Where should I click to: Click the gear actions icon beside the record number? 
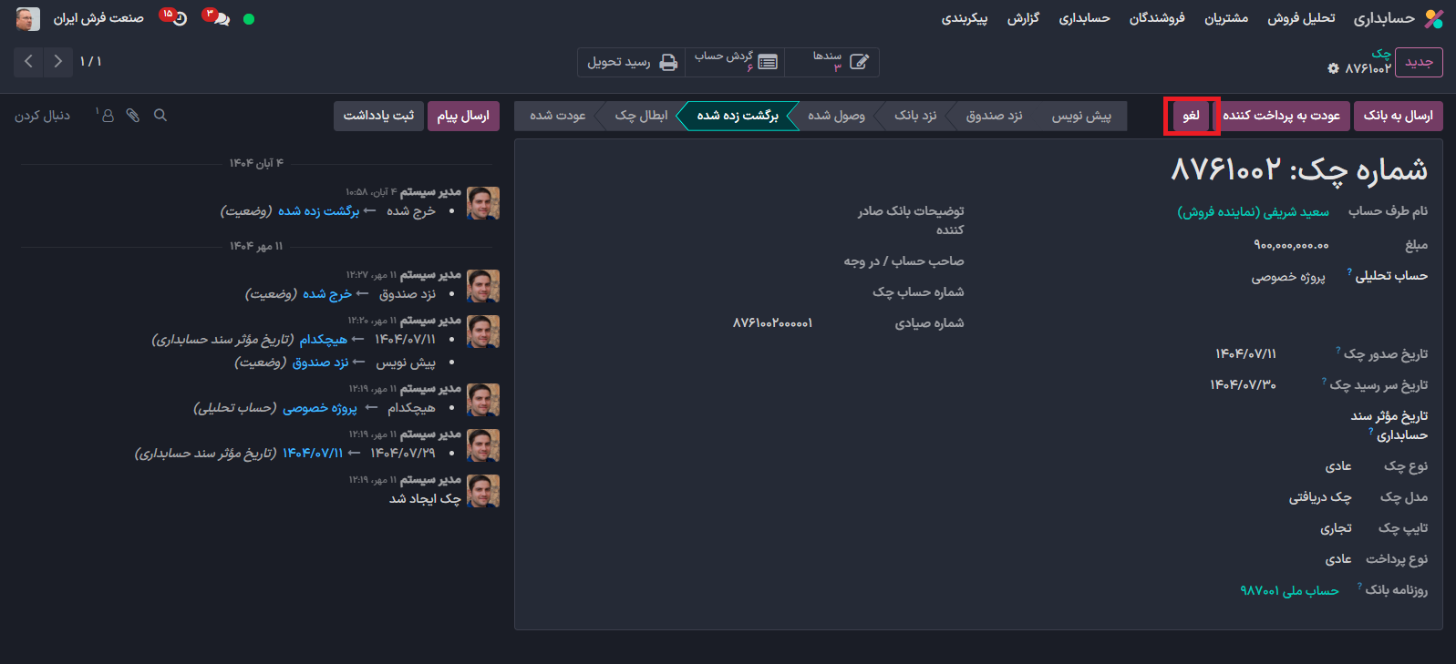coord(1333,68)
